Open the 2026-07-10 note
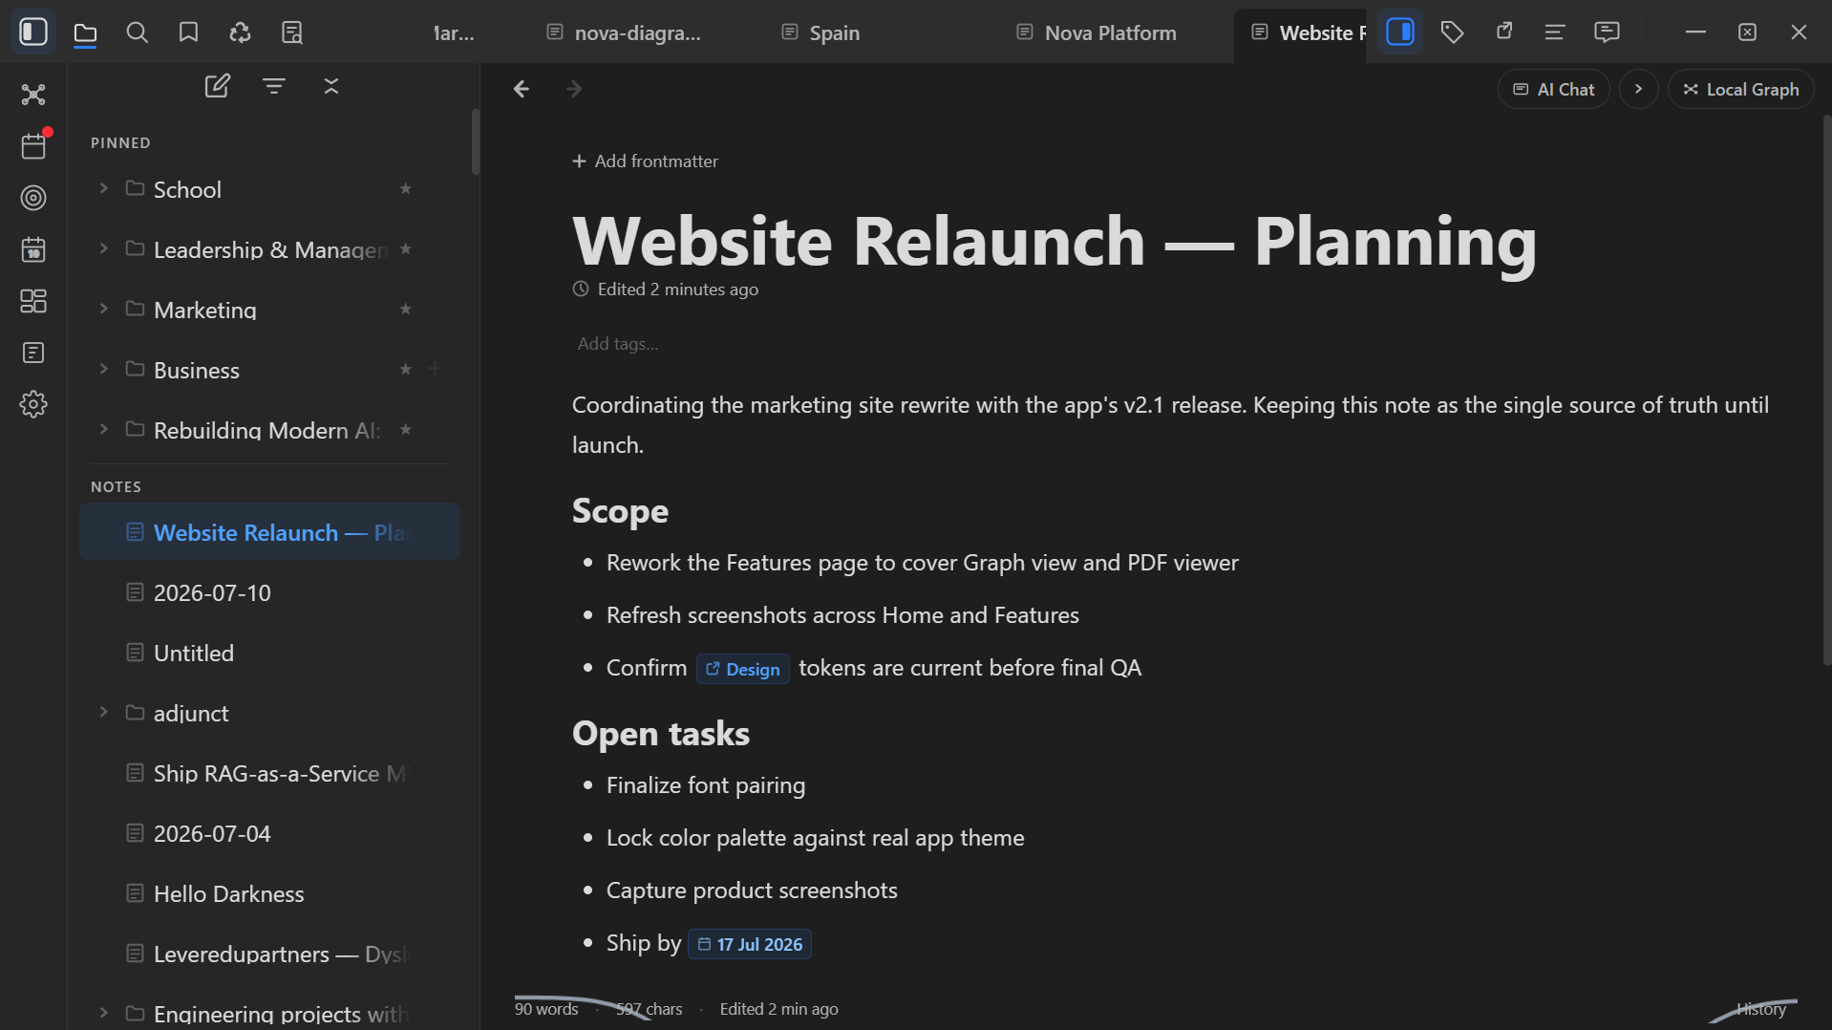Image resolution: width=1832 pixels, height=1030 pixels. click(270, 592)
